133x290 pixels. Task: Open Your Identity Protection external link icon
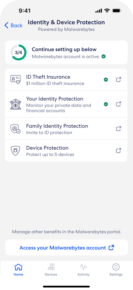tap(118, 104)
